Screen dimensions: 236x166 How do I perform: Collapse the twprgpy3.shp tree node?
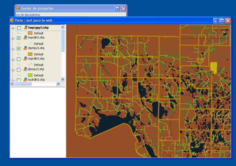click(x=13, y=28)
